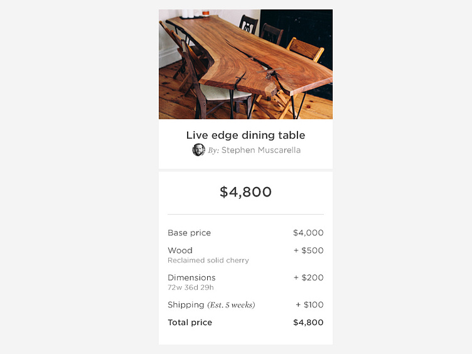Click the bold $4,800 total amount
The image size is (472, 354).
pyautogui.click(x=308, y=323)
